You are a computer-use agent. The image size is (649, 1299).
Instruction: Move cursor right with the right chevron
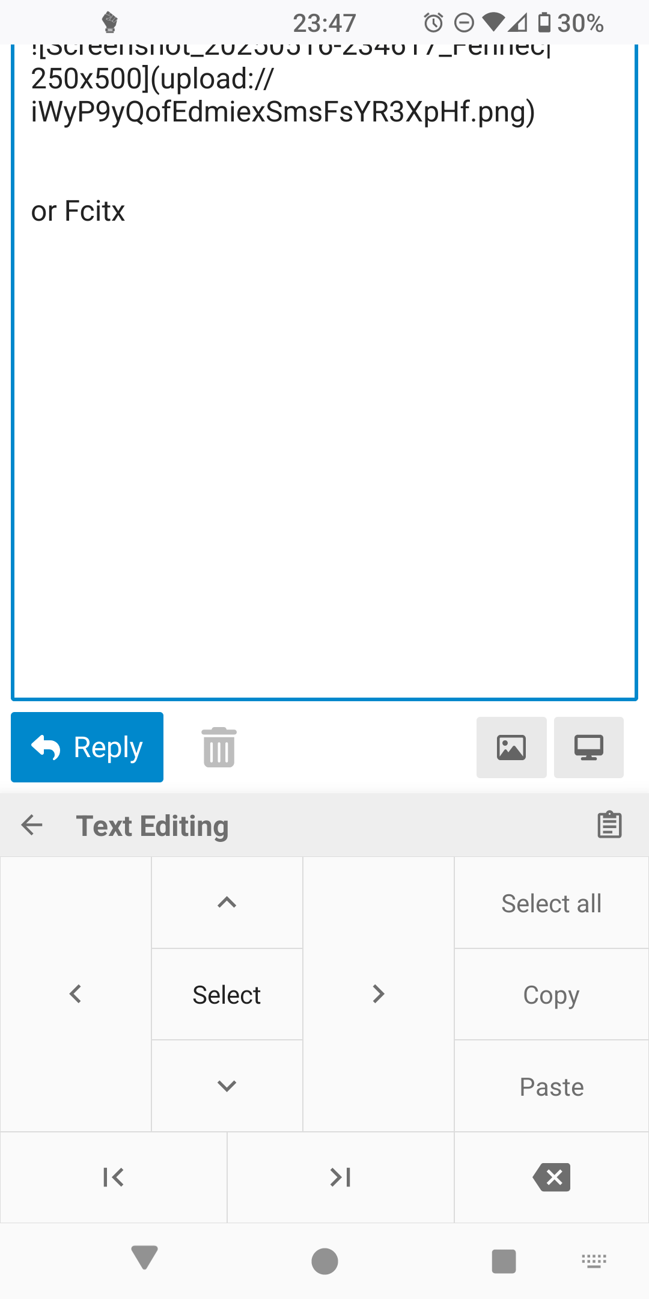point(378,994)
